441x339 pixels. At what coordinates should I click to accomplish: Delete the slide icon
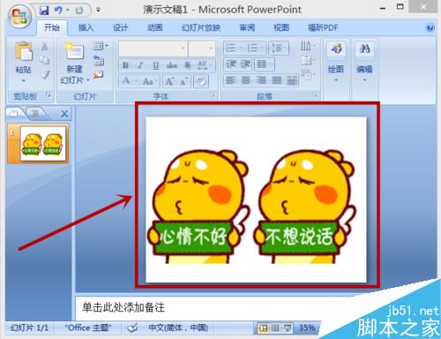coord(98,75)
